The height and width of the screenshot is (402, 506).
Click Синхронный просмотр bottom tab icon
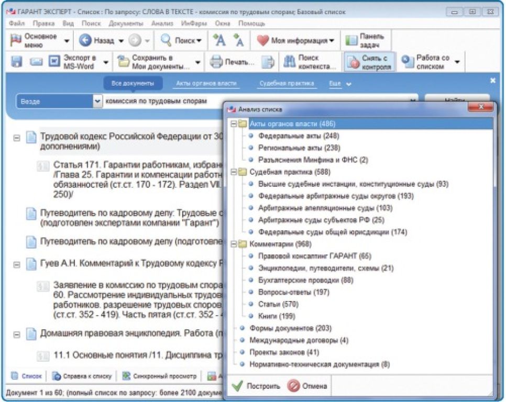(127, 376)
